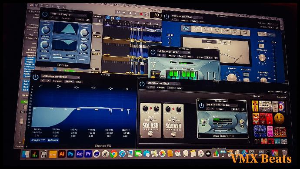The height and width of the screenshot is (169, 300).
Task: Toggle the Channel EQ power button
Action: tap(36, 77)
